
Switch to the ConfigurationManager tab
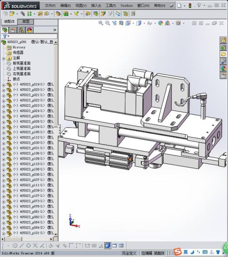(21, 30)
